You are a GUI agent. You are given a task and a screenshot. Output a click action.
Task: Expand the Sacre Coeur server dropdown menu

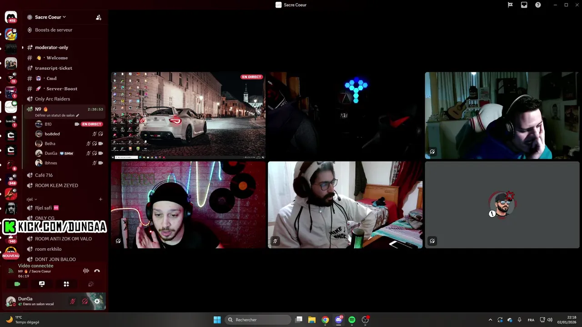tap(50, 17)
